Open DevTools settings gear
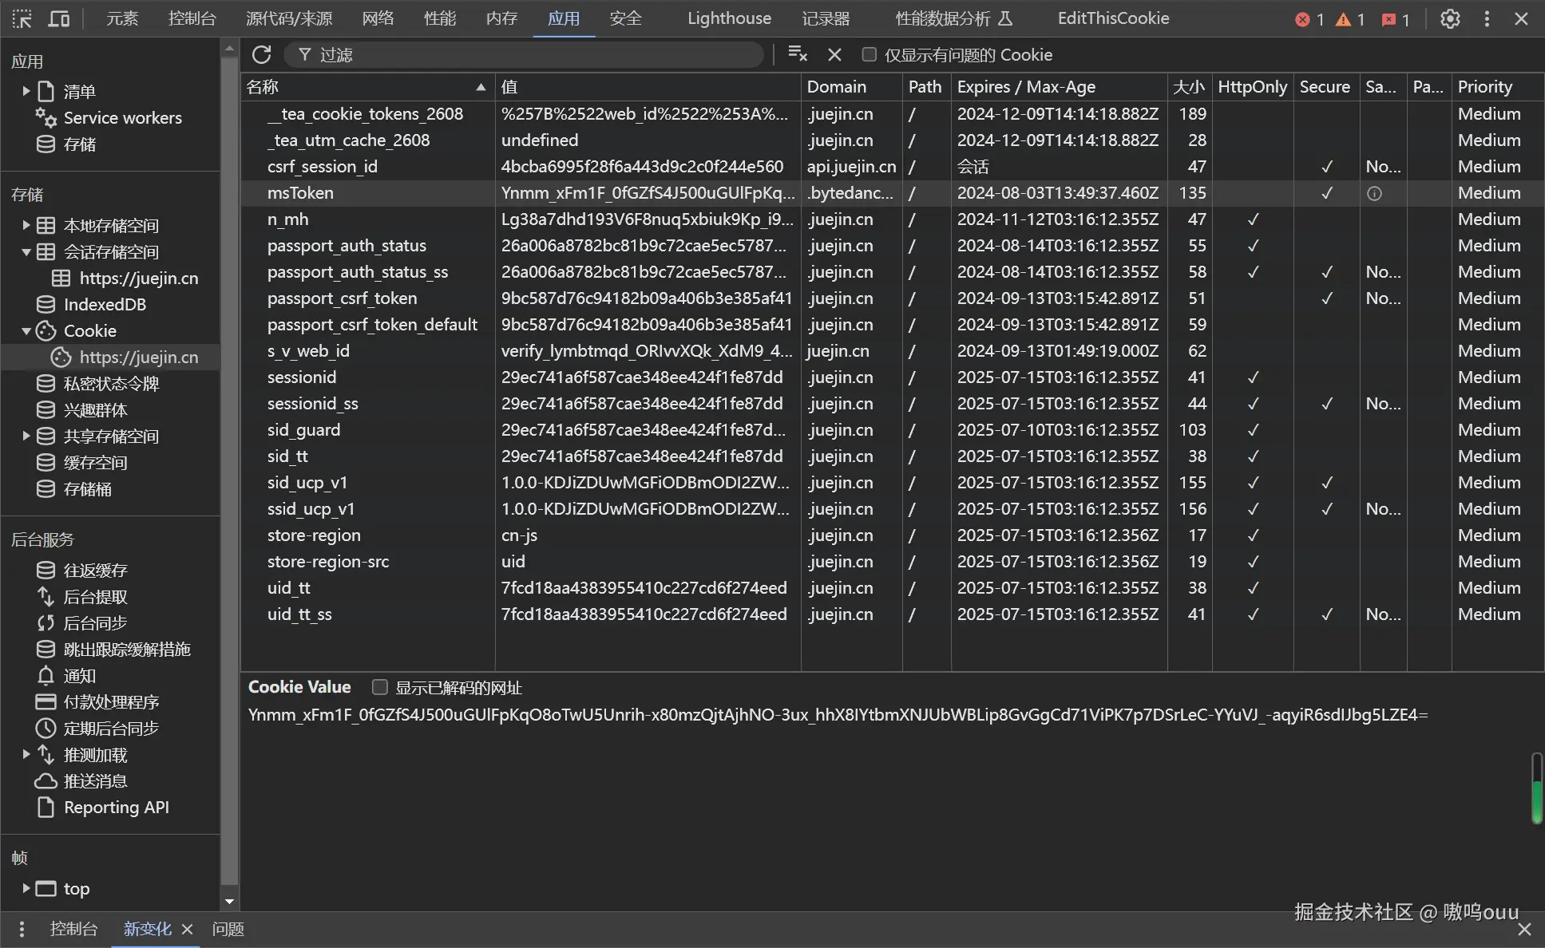1545x948 pixels. point(1450,18)
